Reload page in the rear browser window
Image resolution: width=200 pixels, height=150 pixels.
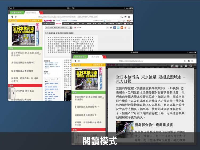point(122,17)
